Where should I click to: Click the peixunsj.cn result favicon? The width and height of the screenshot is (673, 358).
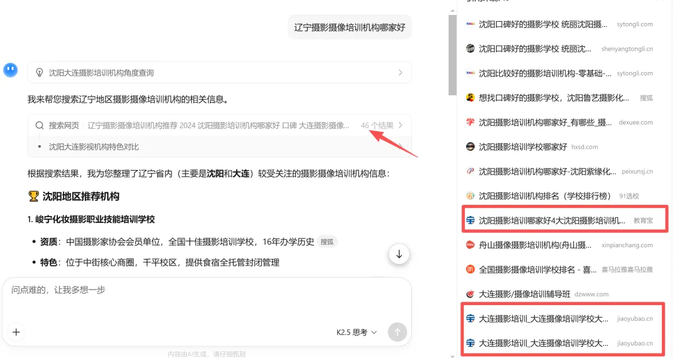(x=470, y=171)
